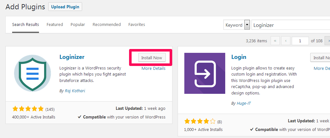
Task: Click the Upload Plugin button
Action: pyautogui.click(x=65, y=7)
